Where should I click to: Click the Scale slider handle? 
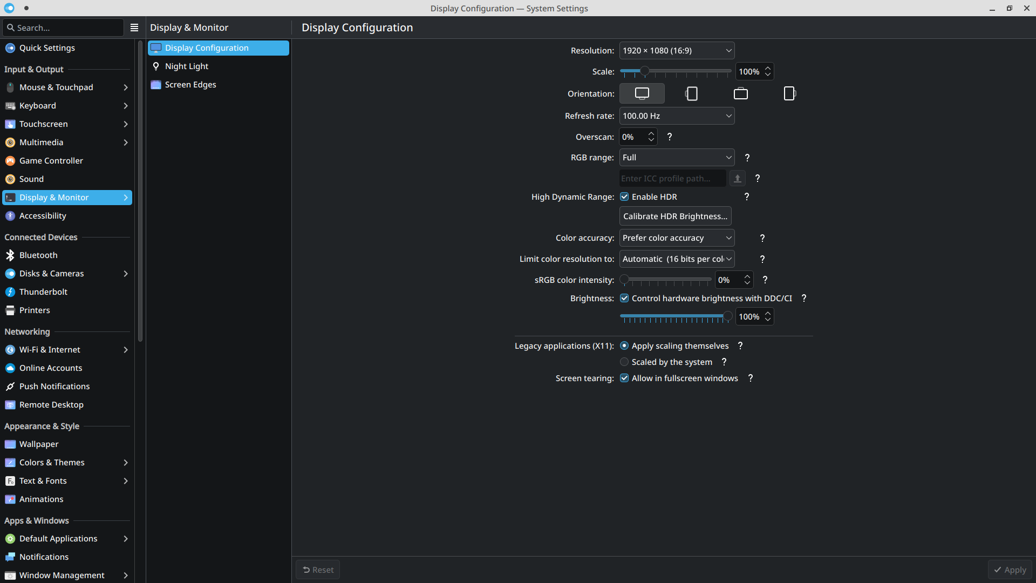coord(644,71)
